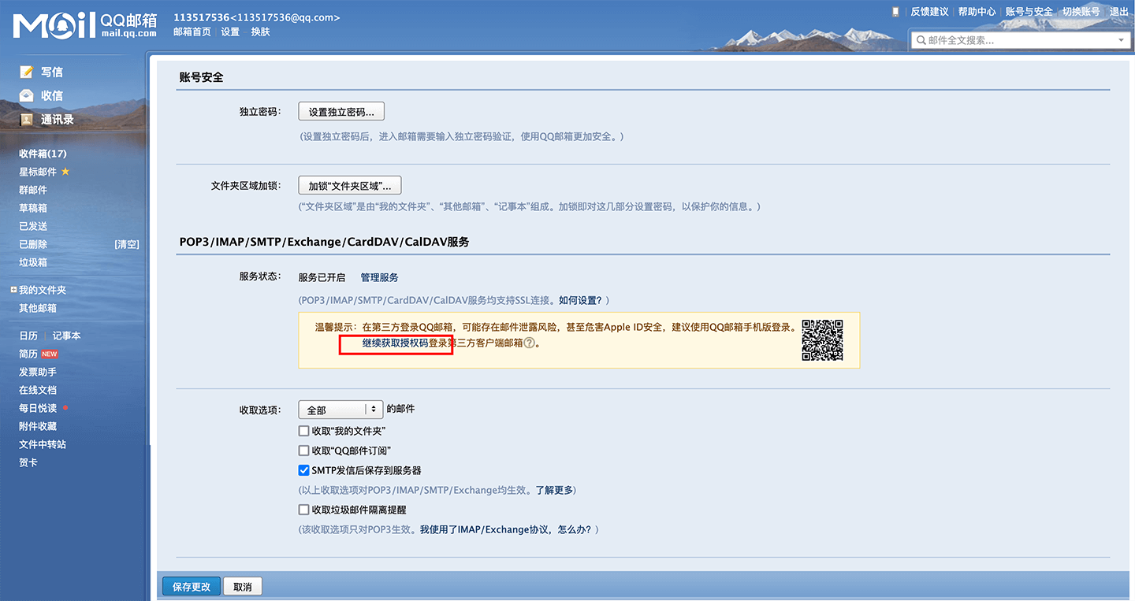Click the QQ Mail logo

point(84,25)
